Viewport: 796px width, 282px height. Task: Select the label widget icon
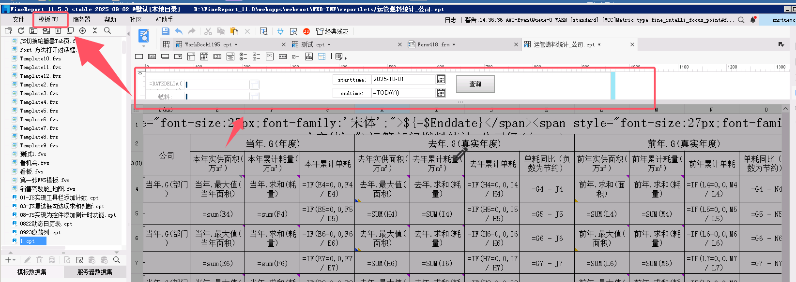point(152,56)
